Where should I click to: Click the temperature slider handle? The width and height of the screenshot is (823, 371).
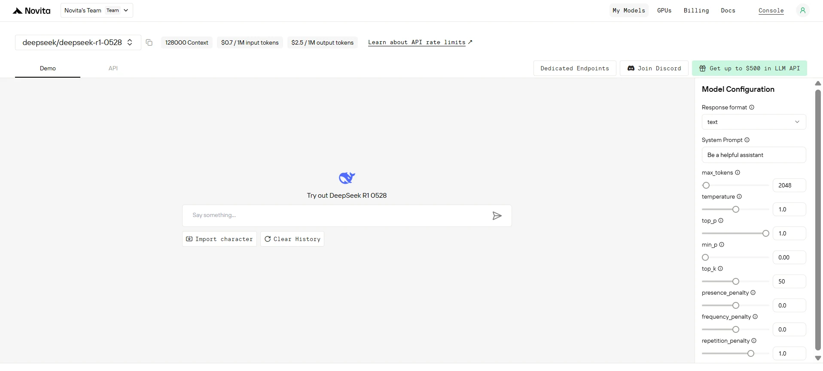[x=736, y=209]
